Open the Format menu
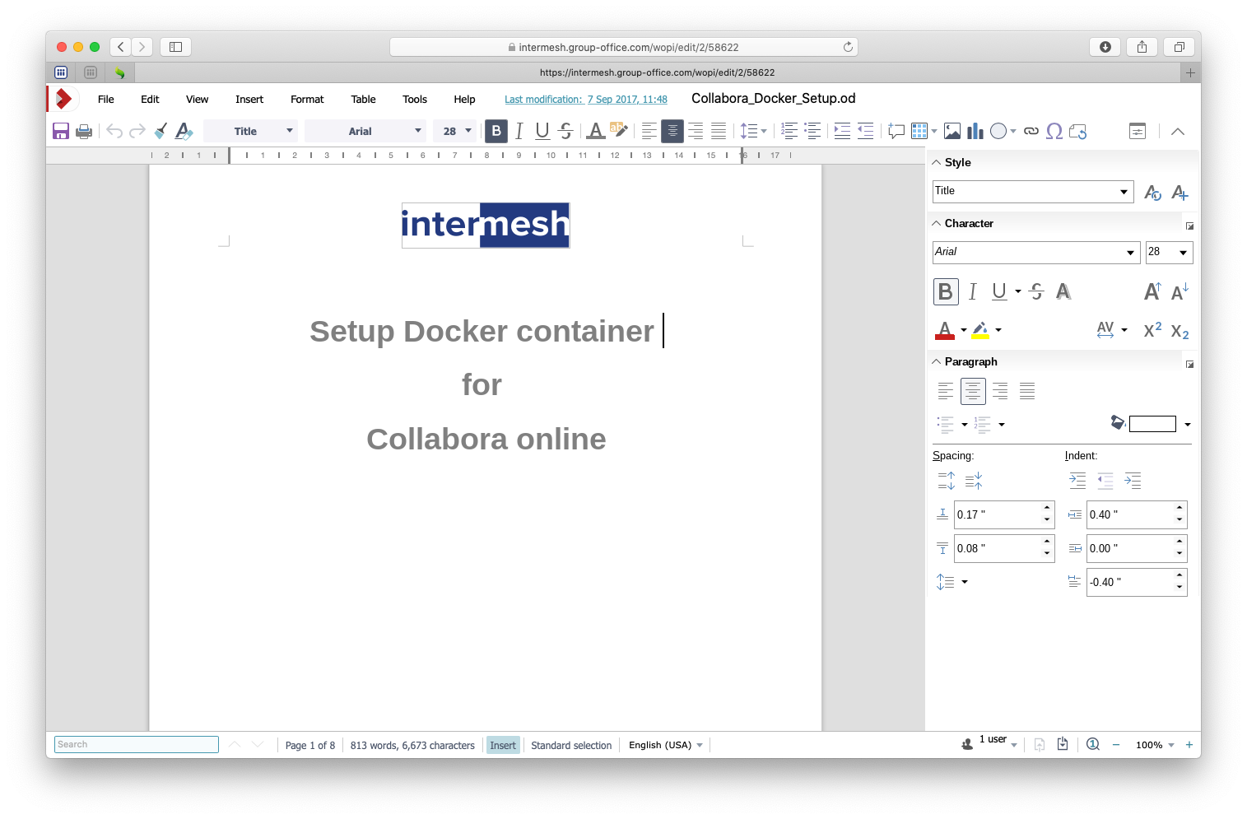This screenshot has width=1247, height=819. (x=307, y=100)
